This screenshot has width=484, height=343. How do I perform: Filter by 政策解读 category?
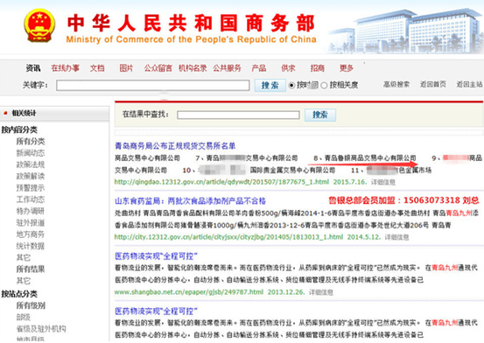click(31, 176)
